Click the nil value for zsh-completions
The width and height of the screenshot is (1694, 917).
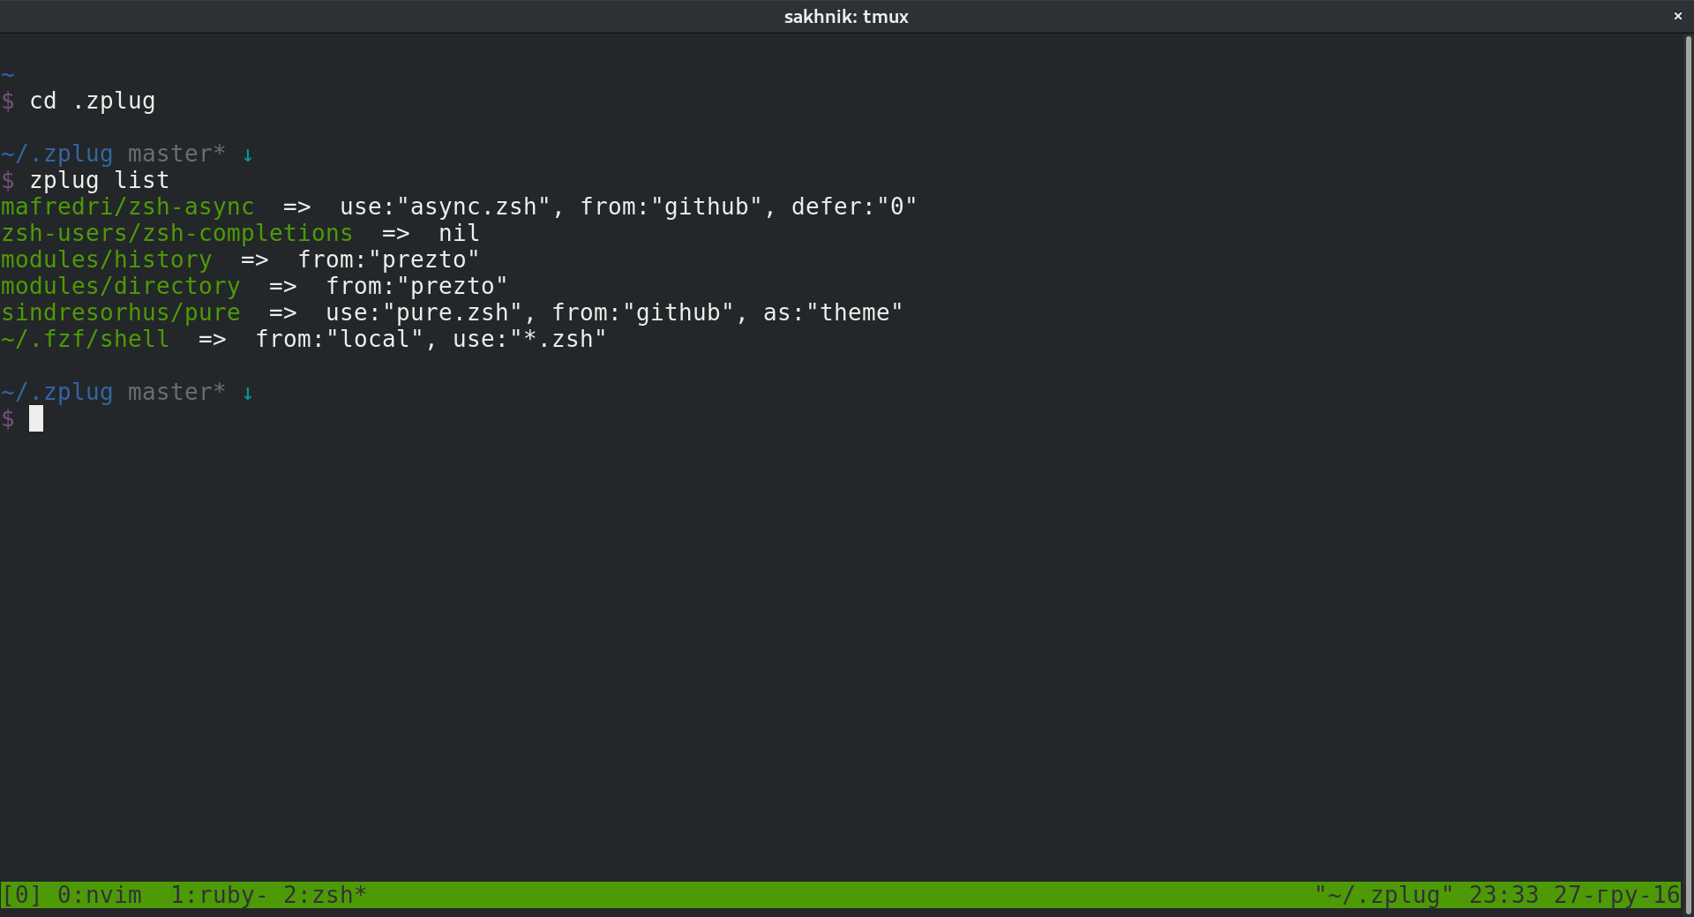459,234
